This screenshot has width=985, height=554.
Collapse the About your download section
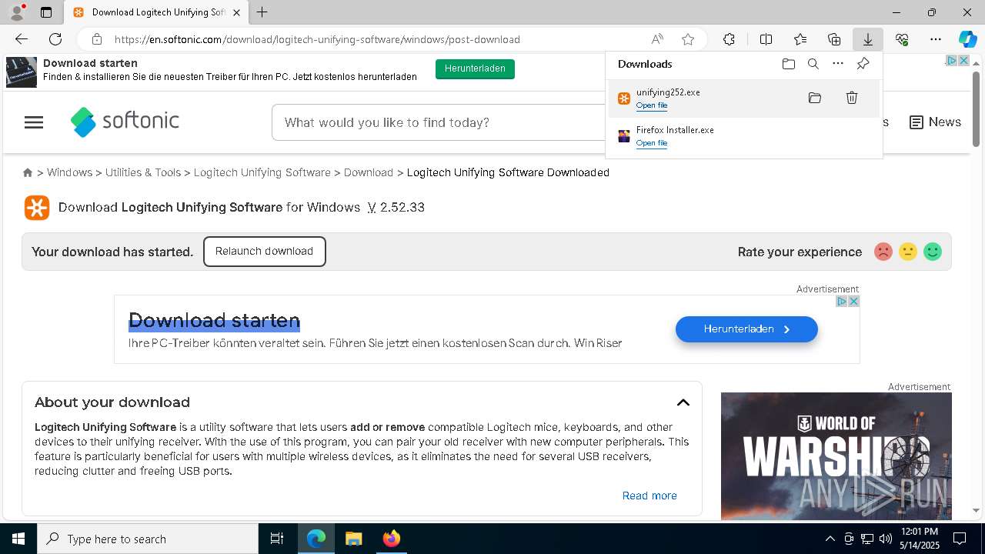pyautogui.click(x=683, y=402)
